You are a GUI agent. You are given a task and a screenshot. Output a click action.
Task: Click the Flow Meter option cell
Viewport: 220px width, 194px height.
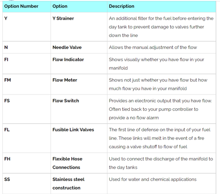click(x=64, y=80)
